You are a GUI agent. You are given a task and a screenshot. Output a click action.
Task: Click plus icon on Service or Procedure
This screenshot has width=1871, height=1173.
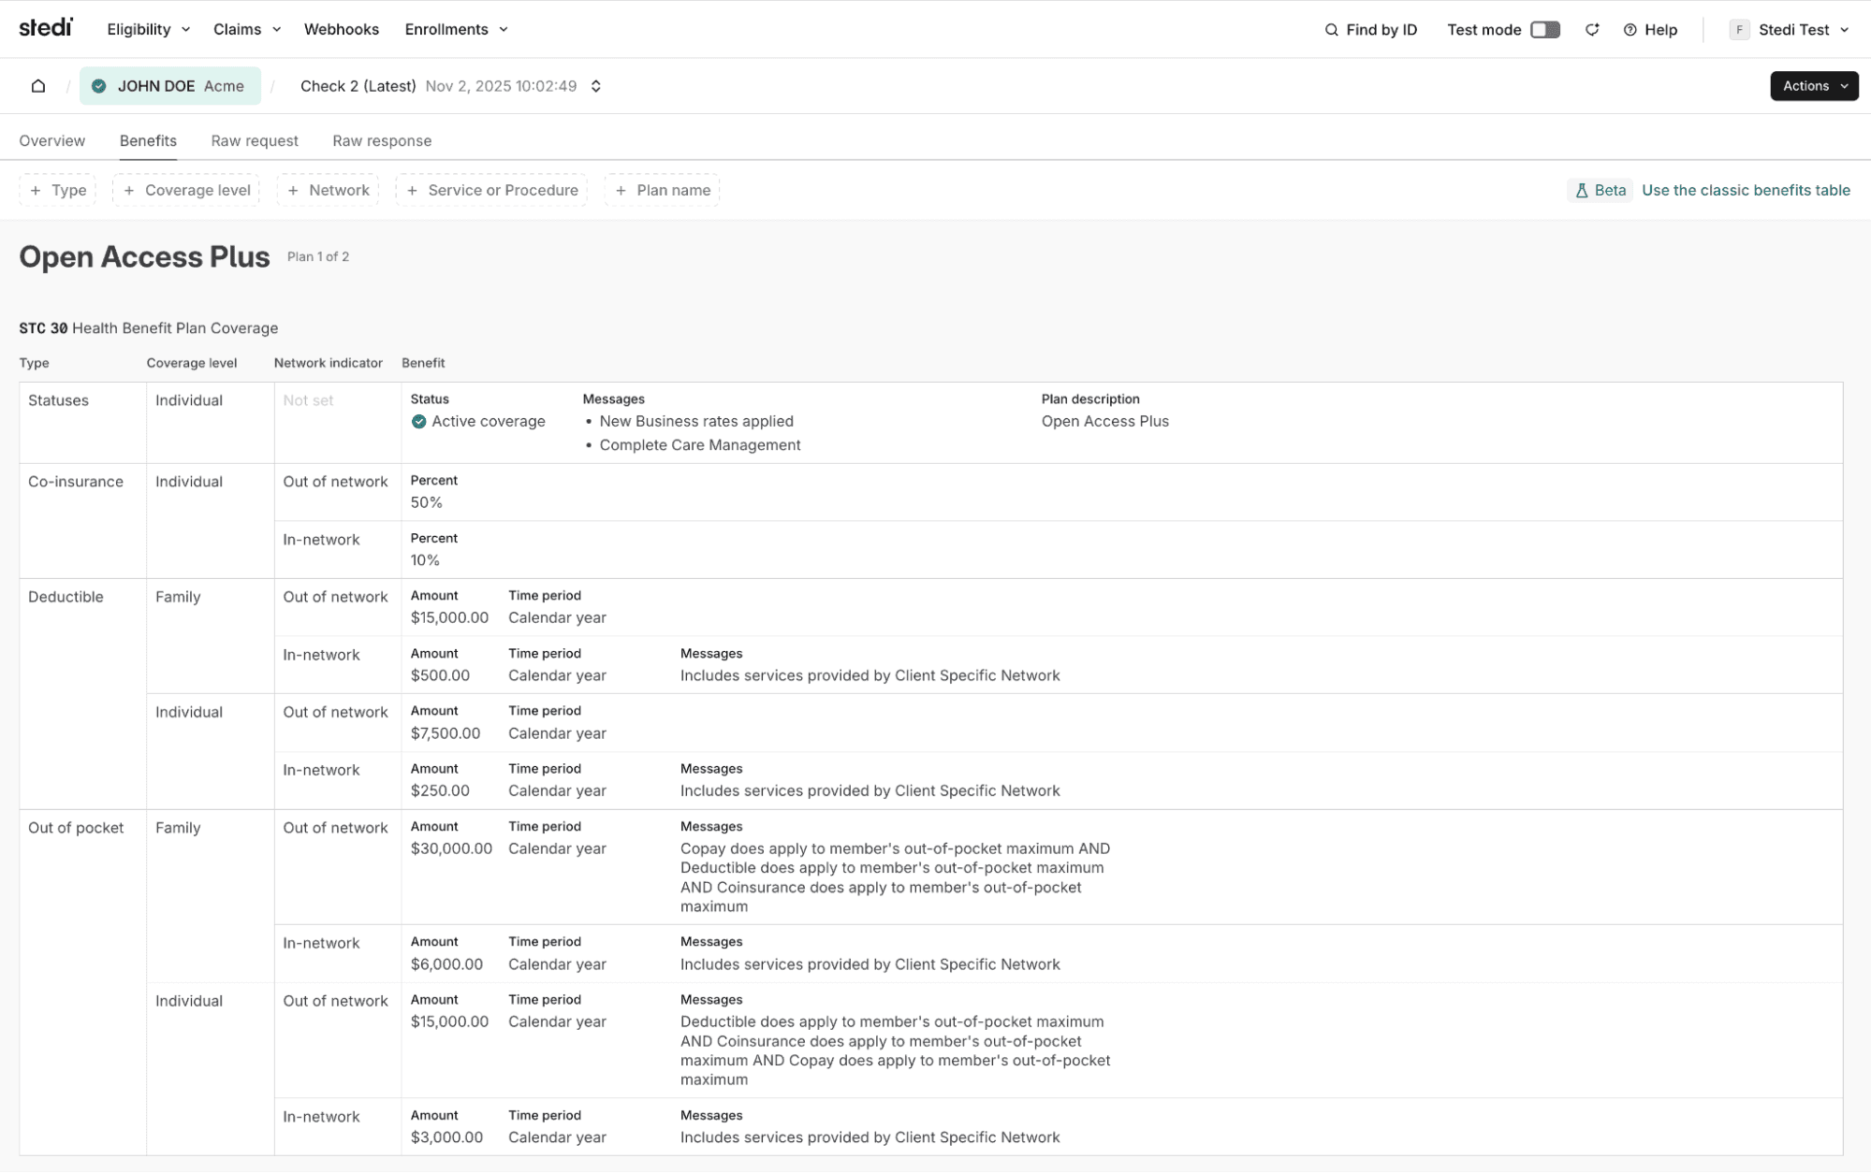(412, 191)
